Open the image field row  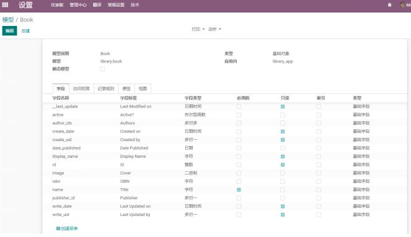224,173
